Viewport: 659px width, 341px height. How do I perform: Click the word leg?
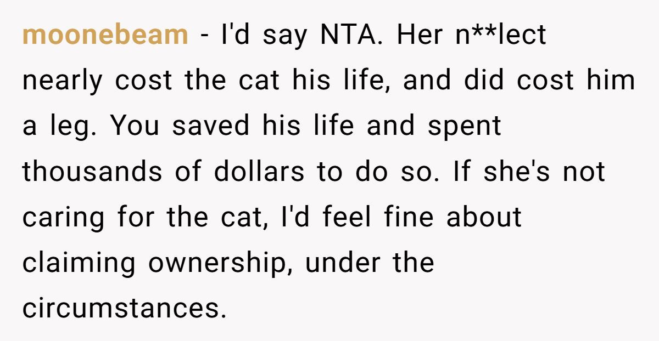pyautogui.click(x=73, y=127)
